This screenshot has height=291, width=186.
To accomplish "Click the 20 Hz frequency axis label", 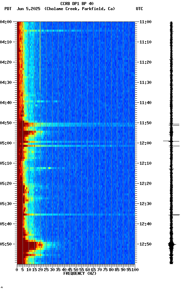I will click(x=40, y=270).
